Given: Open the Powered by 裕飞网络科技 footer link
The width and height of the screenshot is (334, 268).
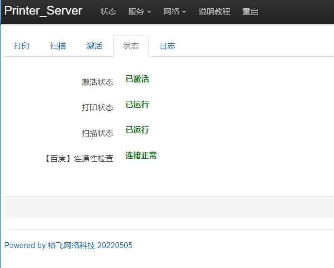Looking at the screenshot, I should tap(68, 246).
